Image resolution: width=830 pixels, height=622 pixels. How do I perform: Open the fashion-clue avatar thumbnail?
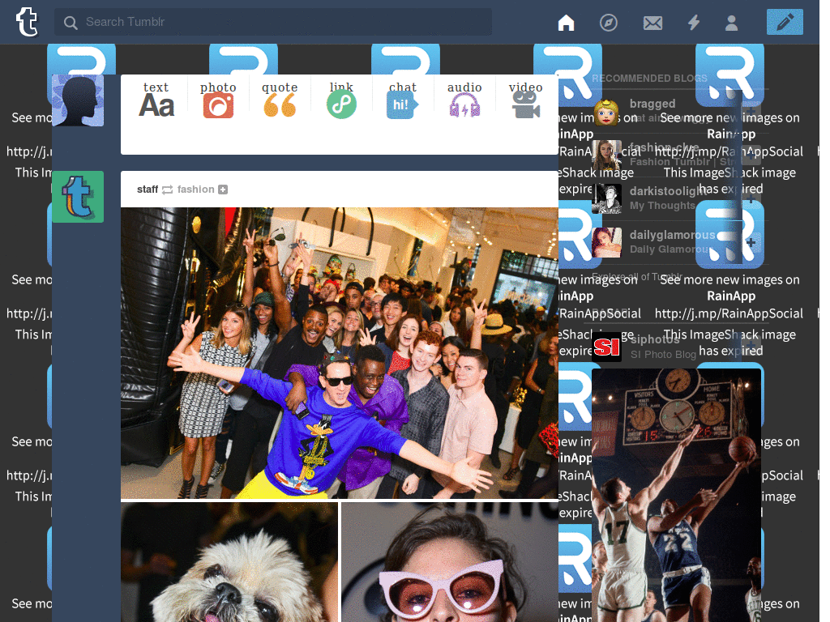[606, 155]
